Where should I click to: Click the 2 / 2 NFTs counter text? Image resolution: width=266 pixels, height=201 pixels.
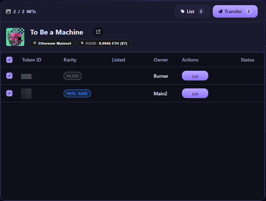click(x=25, y=11)
